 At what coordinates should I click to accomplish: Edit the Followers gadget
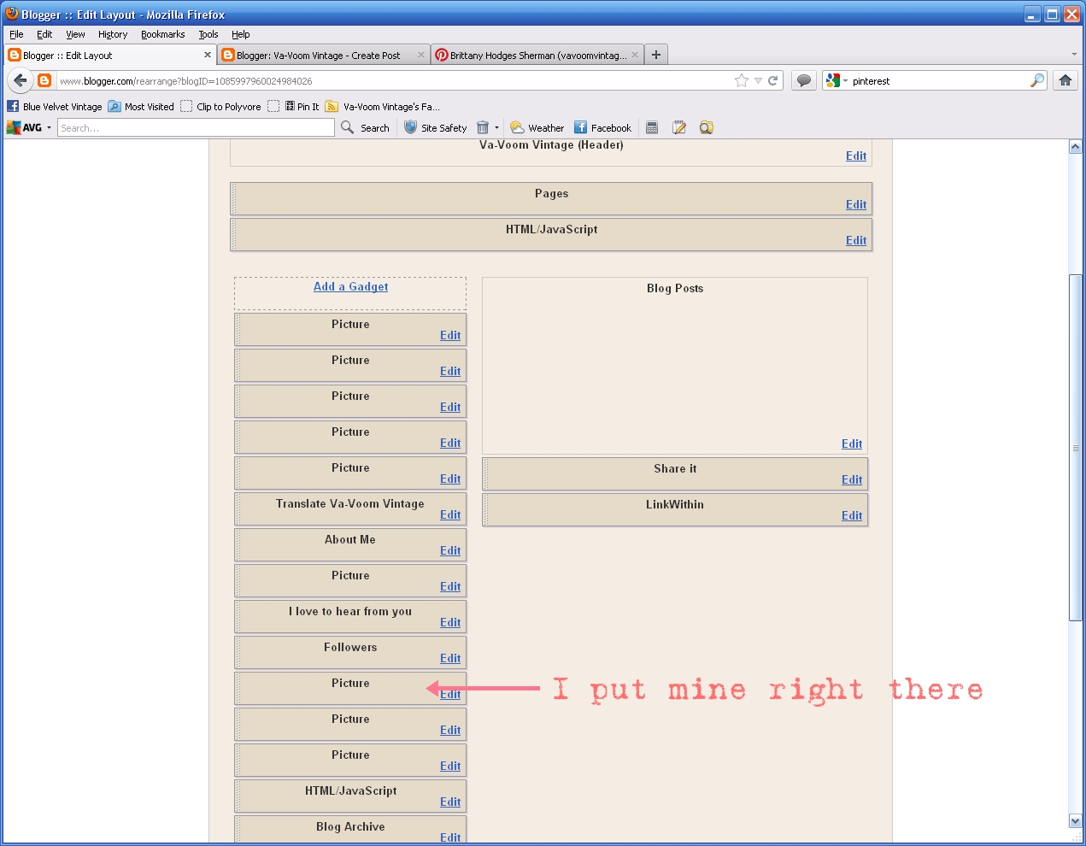point(450,658)
